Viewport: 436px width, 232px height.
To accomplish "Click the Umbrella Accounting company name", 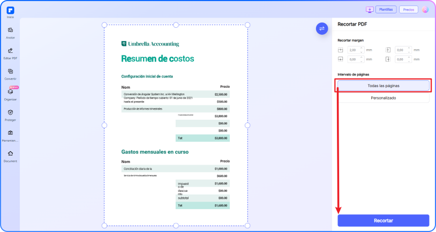I will point(154,44).
